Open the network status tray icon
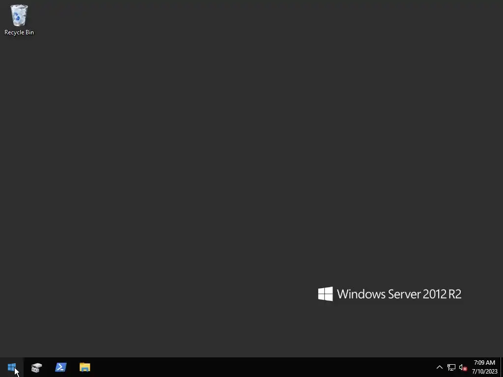The width and height of the screenshot is (503, 377). click(x=451, y=367)
